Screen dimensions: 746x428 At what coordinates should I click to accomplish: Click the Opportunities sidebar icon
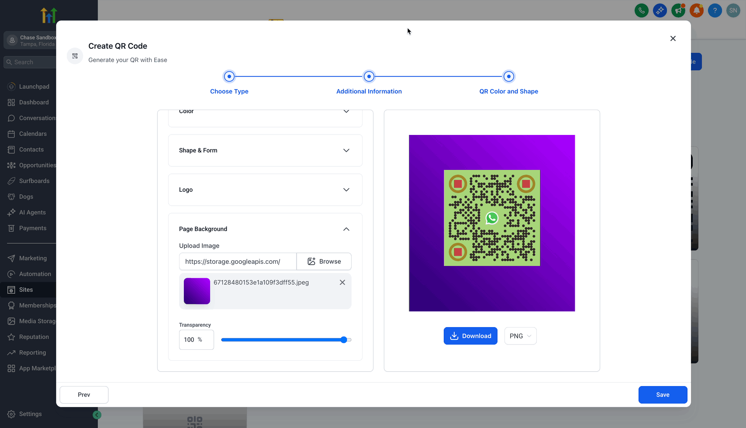11,165
